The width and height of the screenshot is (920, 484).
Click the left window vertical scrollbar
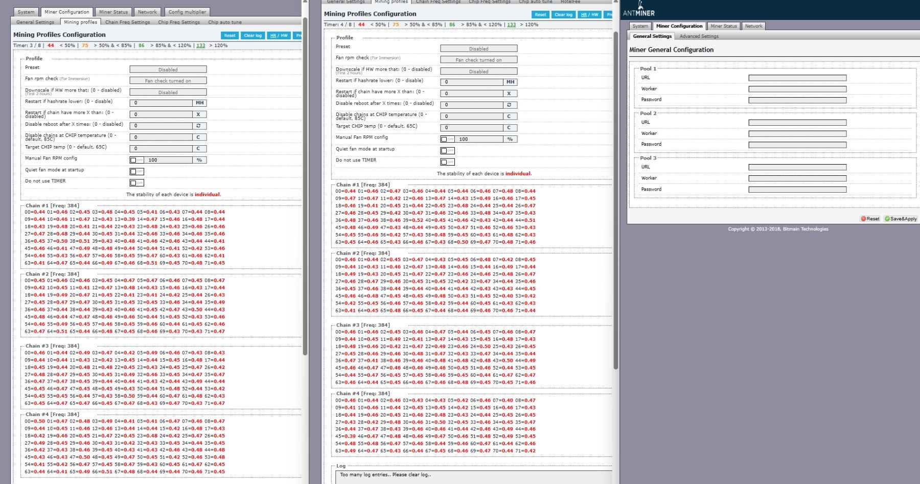click(x=305, y=187)
